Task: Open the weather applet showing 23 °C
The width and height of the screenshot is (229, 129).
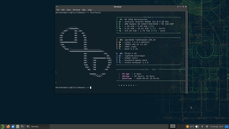Action: pyautogui.click(x=190, y=127)
